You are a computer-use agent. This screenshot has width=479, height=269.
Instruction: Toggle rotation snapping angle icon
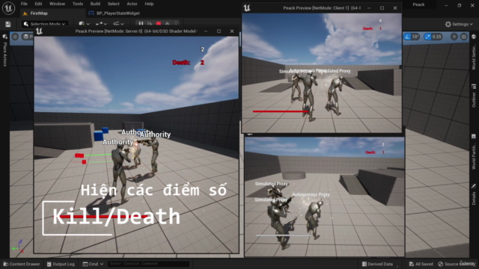tap(407, 37)
